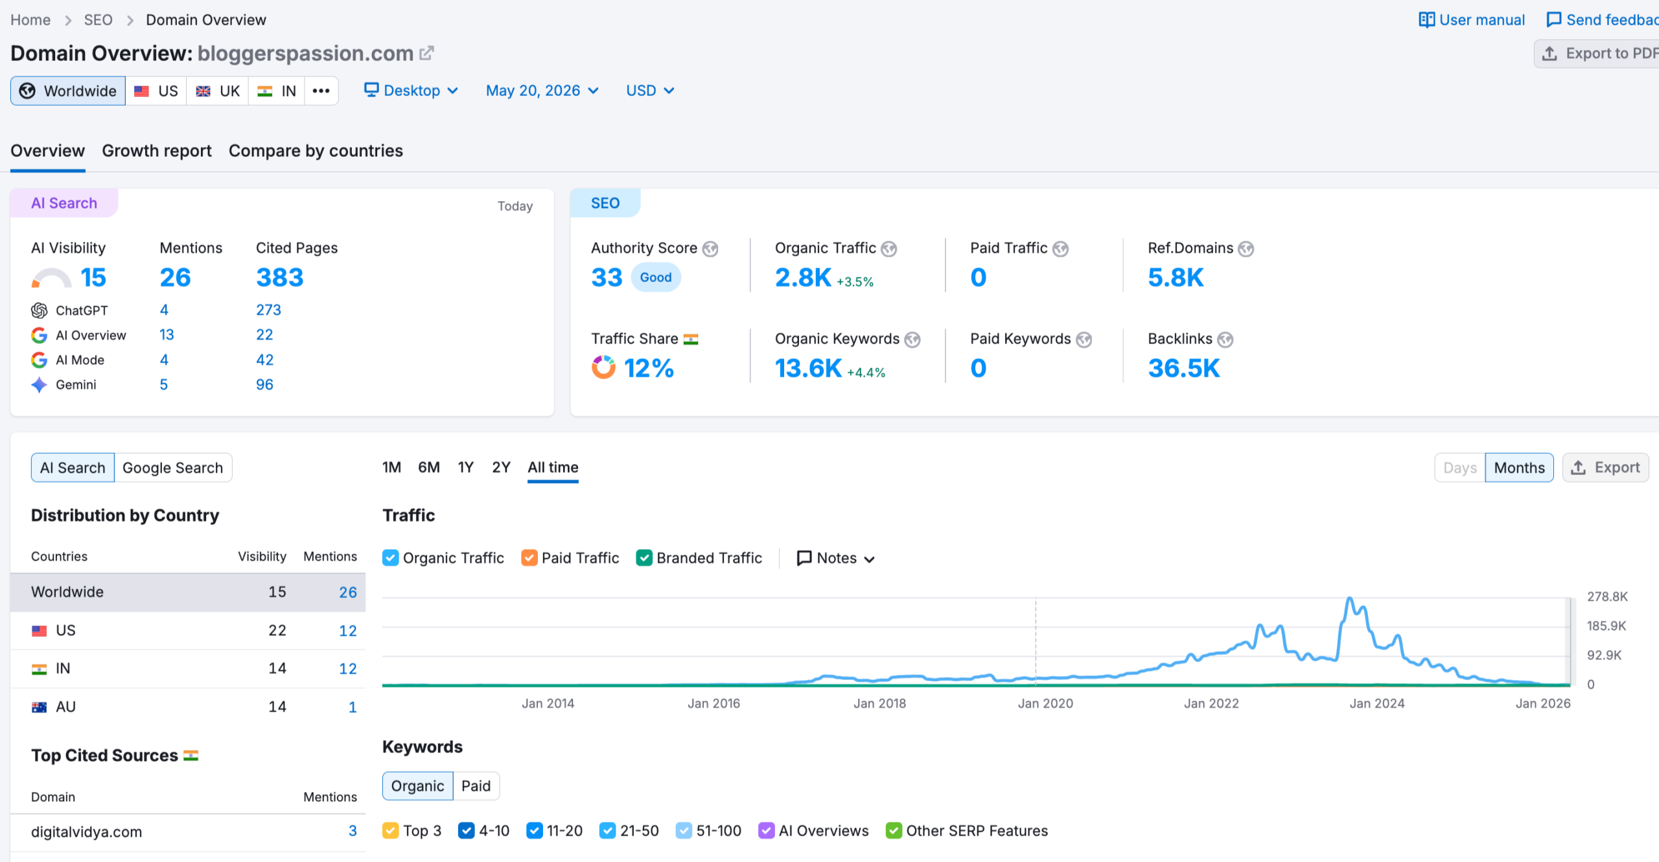Select the US row in Distribution by Country
1659x862 pixels.
pyautogui.click(x=188, y=631)
